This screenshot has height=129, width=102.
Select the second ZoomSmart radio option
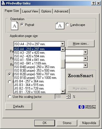click(10, 82)
